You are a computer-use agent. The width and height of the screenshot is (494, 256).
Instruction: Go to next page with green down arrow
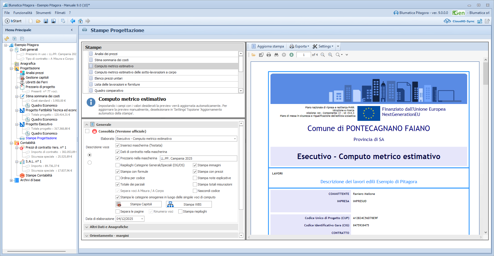pyautogui.click(x=291, y=55)
